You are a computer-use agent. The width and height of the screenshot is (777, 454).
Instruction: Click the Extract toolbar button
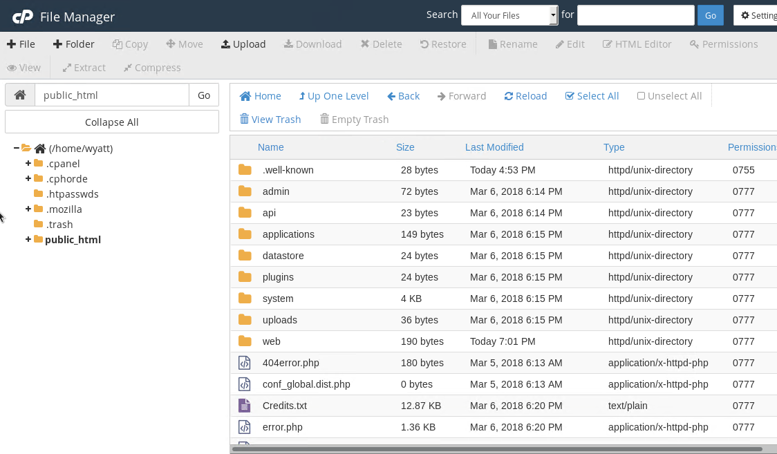pyautogui.click(x=84, y=68)
